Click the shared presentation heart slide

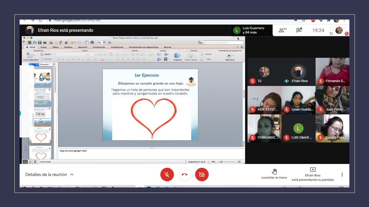click(150, 105)
